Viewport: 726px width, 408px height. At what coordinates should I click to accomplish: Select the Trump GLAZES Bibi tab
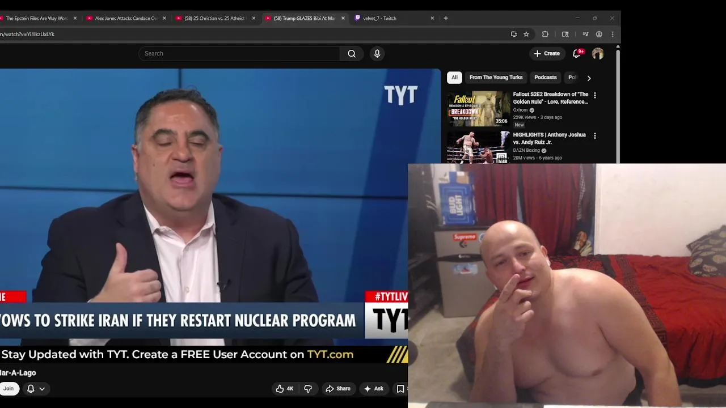click(x=303, y=18)
